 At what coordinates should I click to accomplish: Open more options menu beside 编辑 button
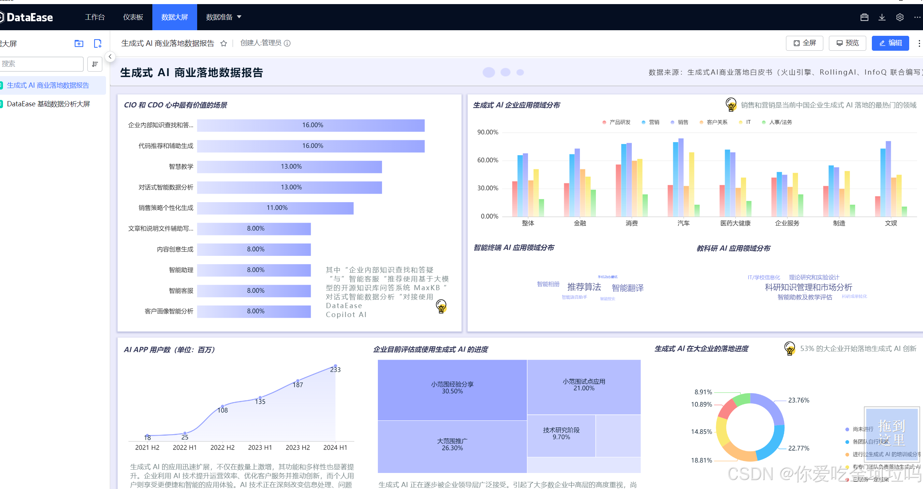click(919, 43)
